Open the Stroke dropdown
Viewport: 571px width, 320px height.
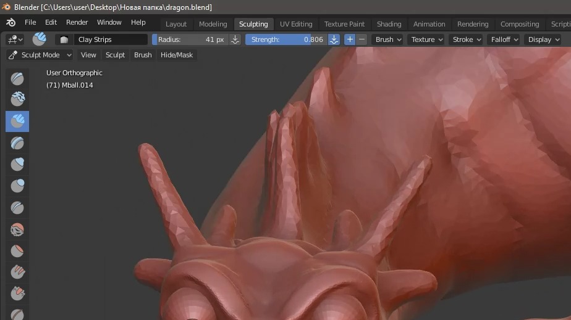[467, 39]
